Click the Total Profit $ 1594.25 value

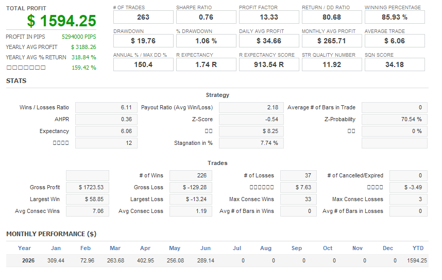coord(61,21)
